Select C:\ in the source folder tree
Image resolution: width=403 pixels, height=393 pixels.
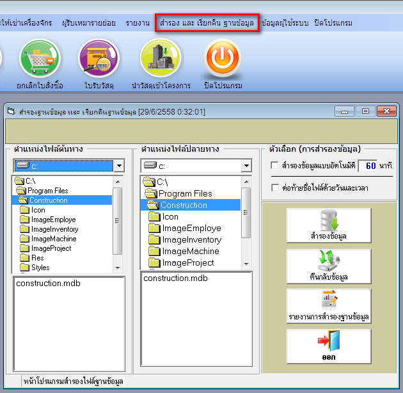pos(25,181)
